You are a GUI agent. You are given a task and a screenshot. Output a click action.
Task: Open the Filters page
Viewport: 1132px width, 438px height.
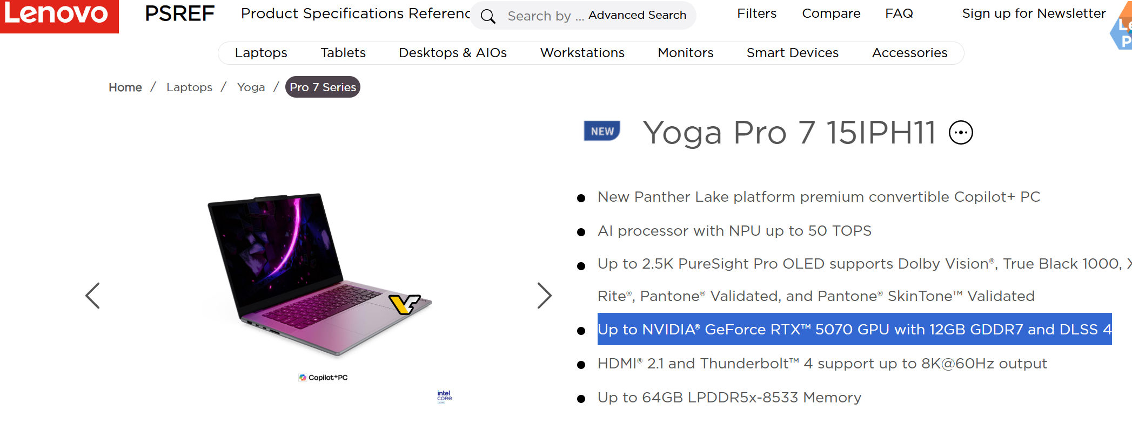click(x=756, y=13)
